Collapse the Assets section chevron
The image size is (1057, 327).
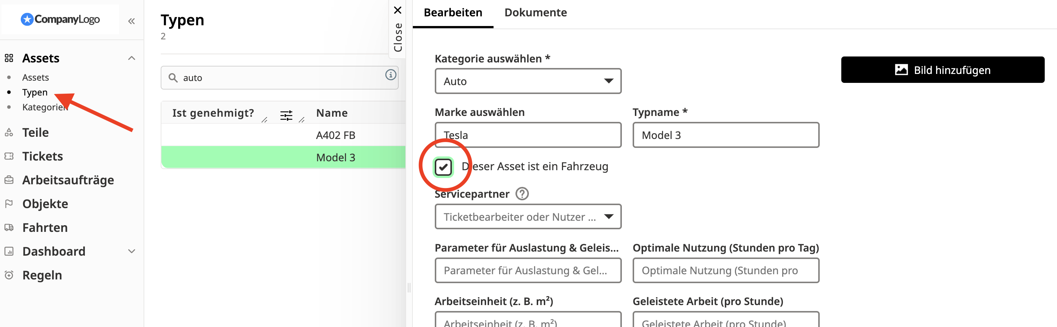click(131, 58)
